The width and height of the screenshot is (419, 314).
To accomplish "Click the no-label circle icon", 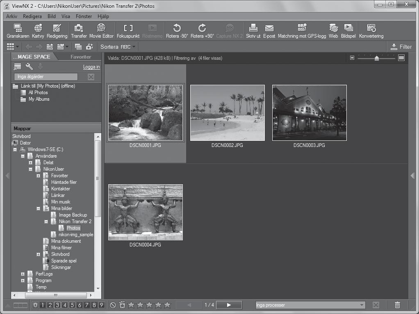I will pyautogui.click(x=113, y=305).
